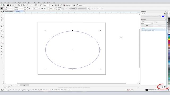The image size is (170, 95).
Task: Select the Ellipse entry in the guideline list
Action: [x=153, y=30]
